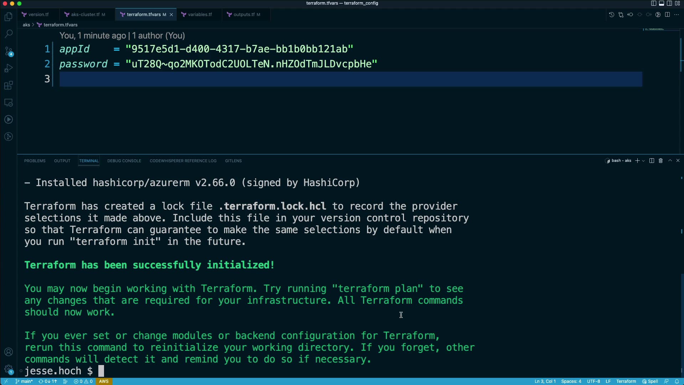Kill terminal with the trash icon
The width and height of the screenshot is (684, 385).
click(x=660, y=161)
